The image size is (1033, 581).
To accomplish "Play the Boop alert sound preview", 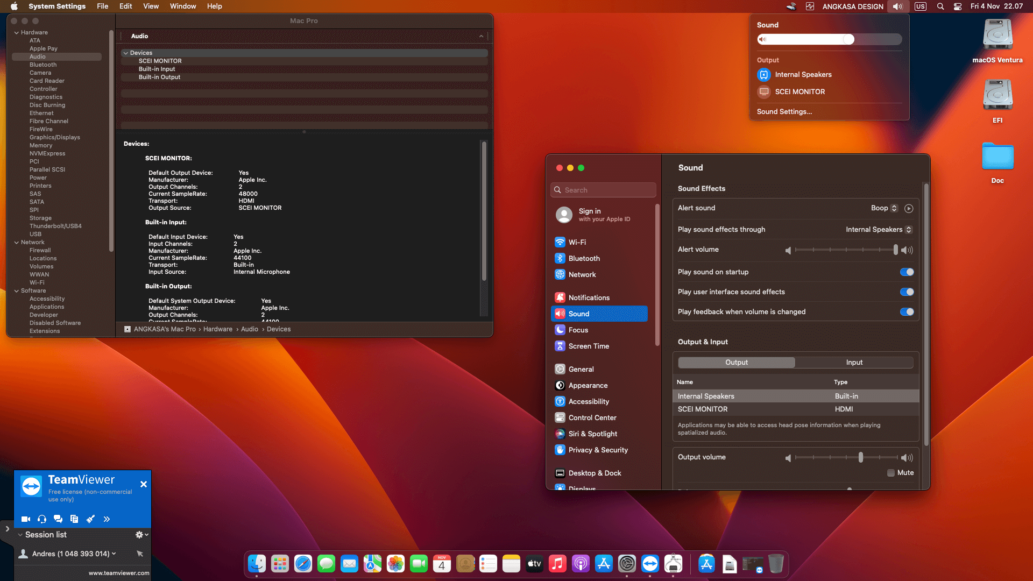I will click(x=909, y=208).
